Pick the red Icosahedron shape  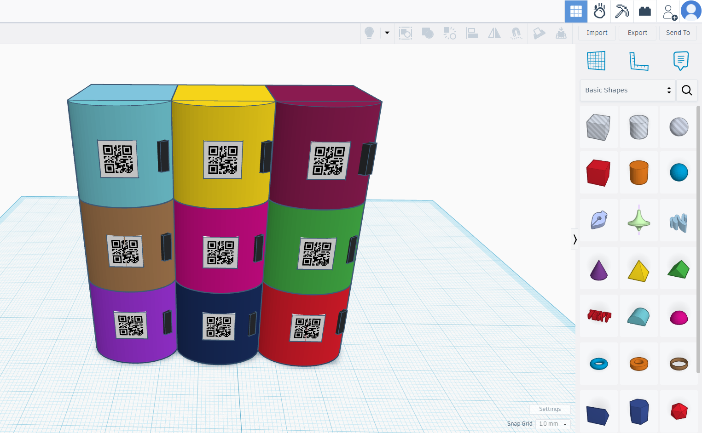(679, 411)
